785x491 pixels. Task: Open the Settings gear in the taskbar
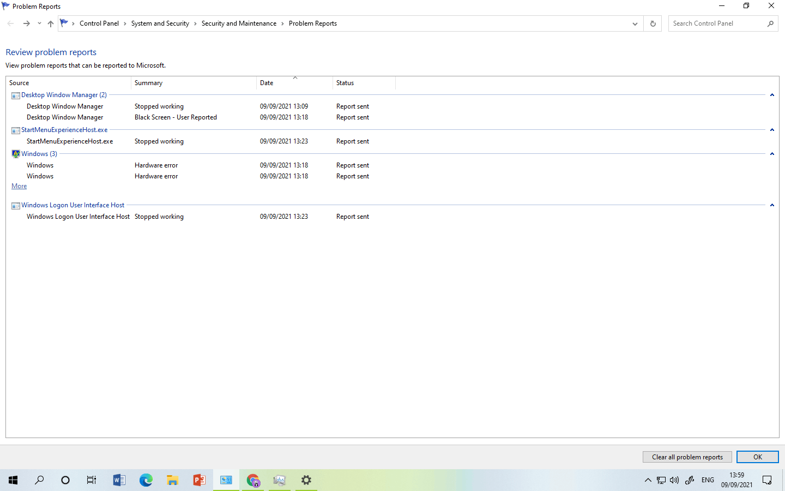tap(306, 480)
